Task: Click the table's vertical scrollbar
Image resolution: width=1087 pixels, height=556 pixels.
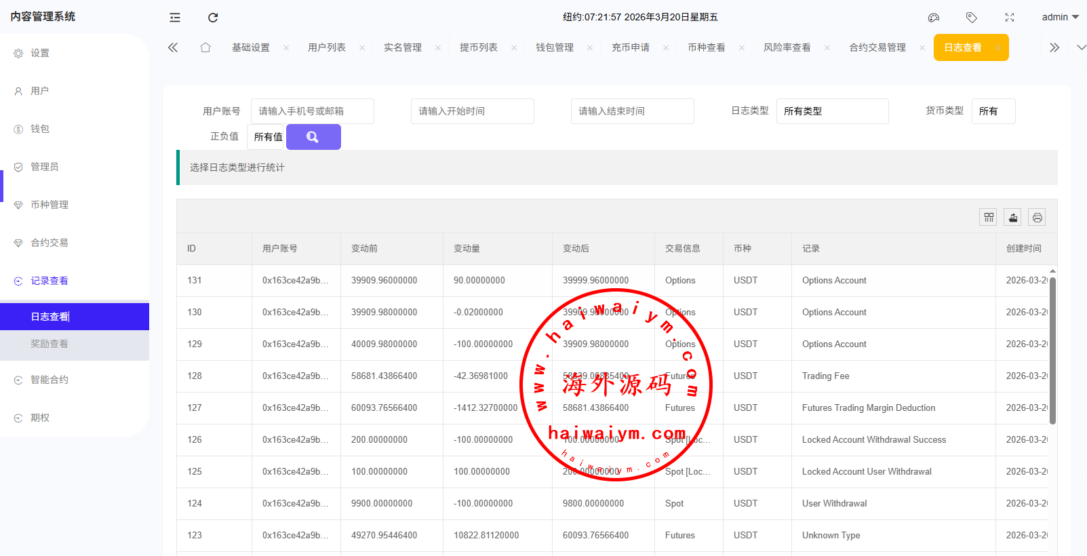Action: pyautogui.click(x=1052, y=349)
